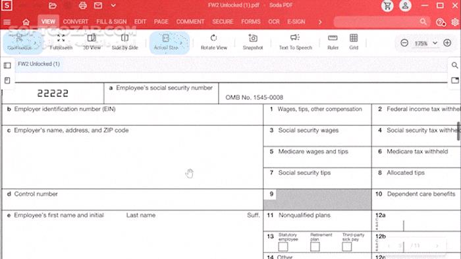Open the search panel icon on right
Viewport: 461px width, 259px height.
point(454,65)
